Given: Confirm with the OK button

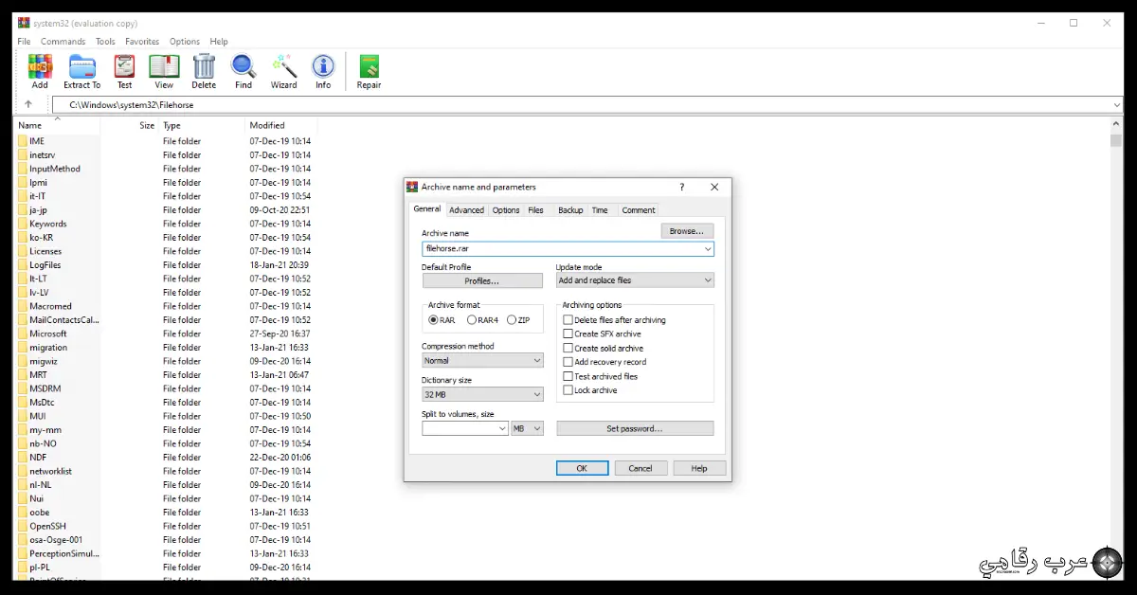Looking at the screenshot, I should pyautogui.click(x=582, y=468).
